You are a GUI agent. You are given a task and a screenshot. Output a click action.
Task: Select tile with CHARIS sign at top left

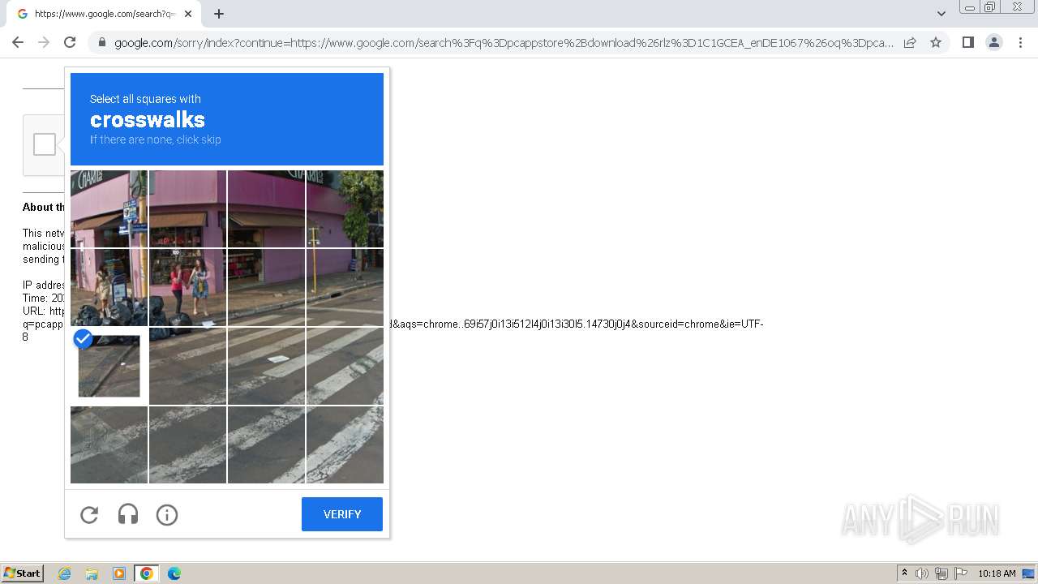pos(109,208)
